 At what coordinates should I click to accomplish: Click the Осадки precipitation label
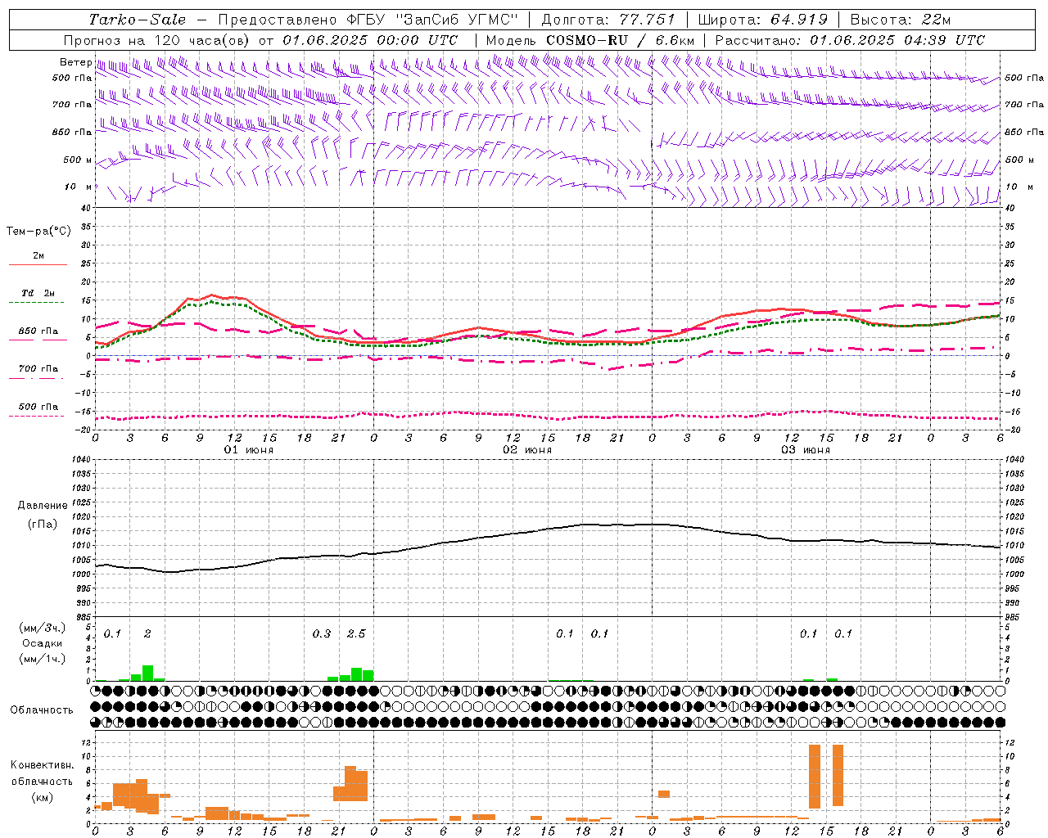(x=42, y=643)
